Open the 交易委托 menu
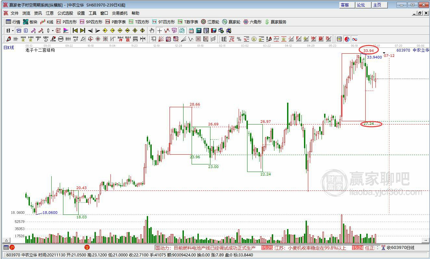The image size is (430, 259). (120, 13)
